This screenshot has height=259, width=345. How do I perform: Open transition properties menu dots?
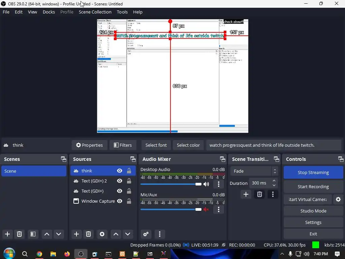coord(273,194)
